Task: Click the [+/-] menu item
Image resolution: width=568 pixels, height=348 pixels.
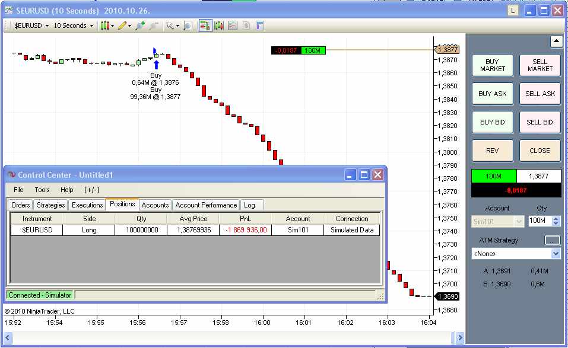Action: click(x=91, y=190)
